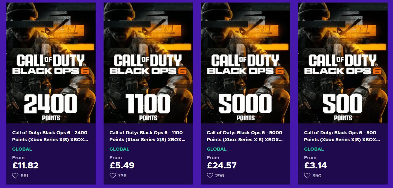Open Call of Duty 5000 Points title link
This screenshot has height=188, width=393.
244,136
